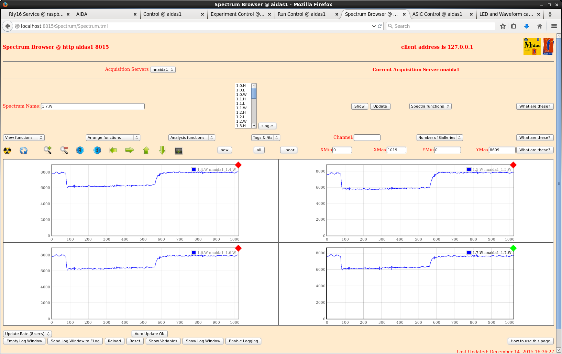
Task: Click Send Log Window to ELog
Action: (75, 341)
